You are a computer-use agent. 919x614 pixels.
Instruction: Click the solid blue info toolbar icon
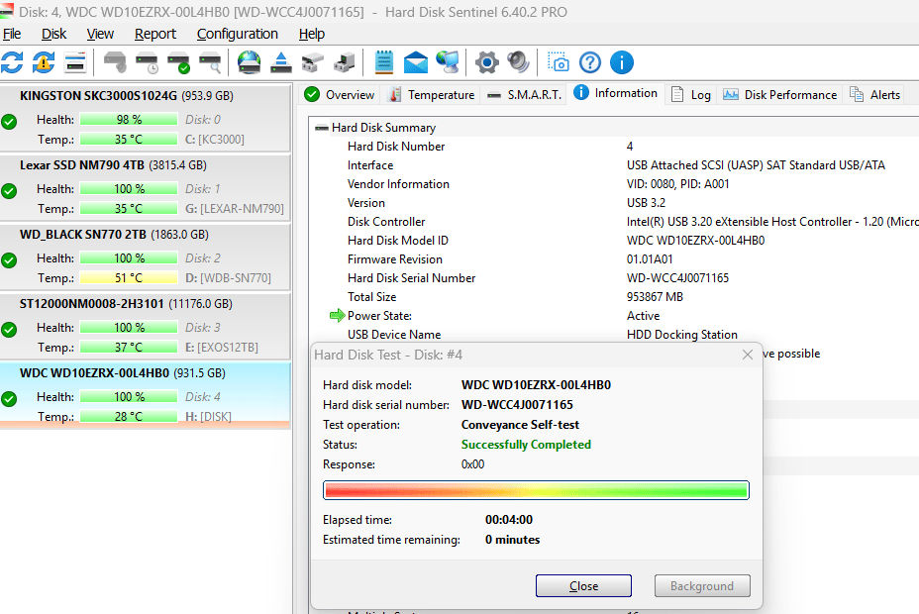point(621,62)
